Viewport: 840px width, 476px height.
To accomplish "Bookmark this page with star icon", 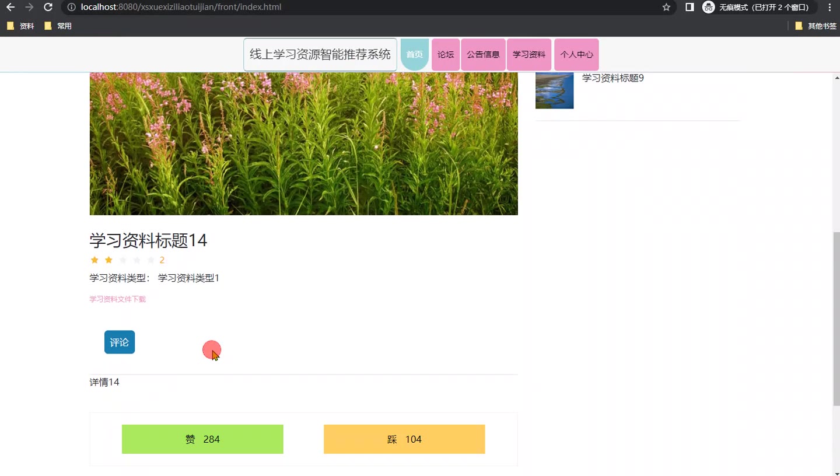I will pyautogui.click(x=666, y=7).
